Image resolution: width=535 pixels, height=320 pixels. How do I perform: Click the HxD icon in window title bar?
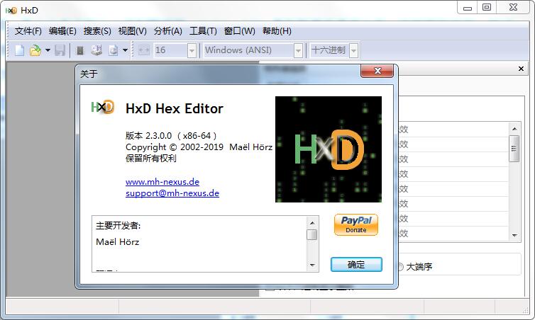pyautogui.click(x=11, y=11)
